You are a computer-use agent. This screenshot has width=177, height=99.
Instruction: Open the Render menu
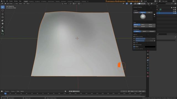(11, 1)
